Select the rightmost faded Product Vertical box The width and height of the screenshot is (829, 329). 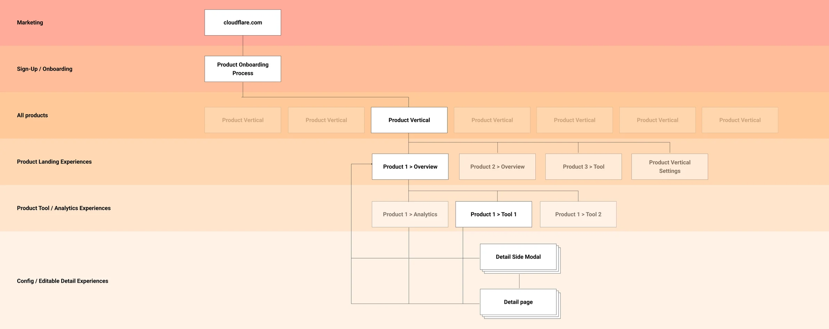click(740, 120)
